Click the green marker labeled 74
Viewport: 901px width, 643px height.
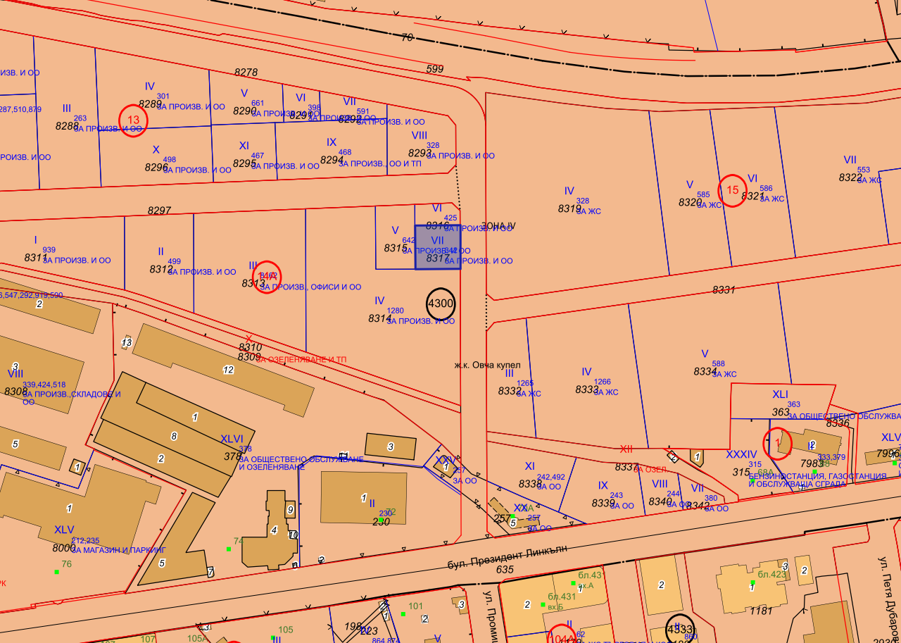(228, 549)
